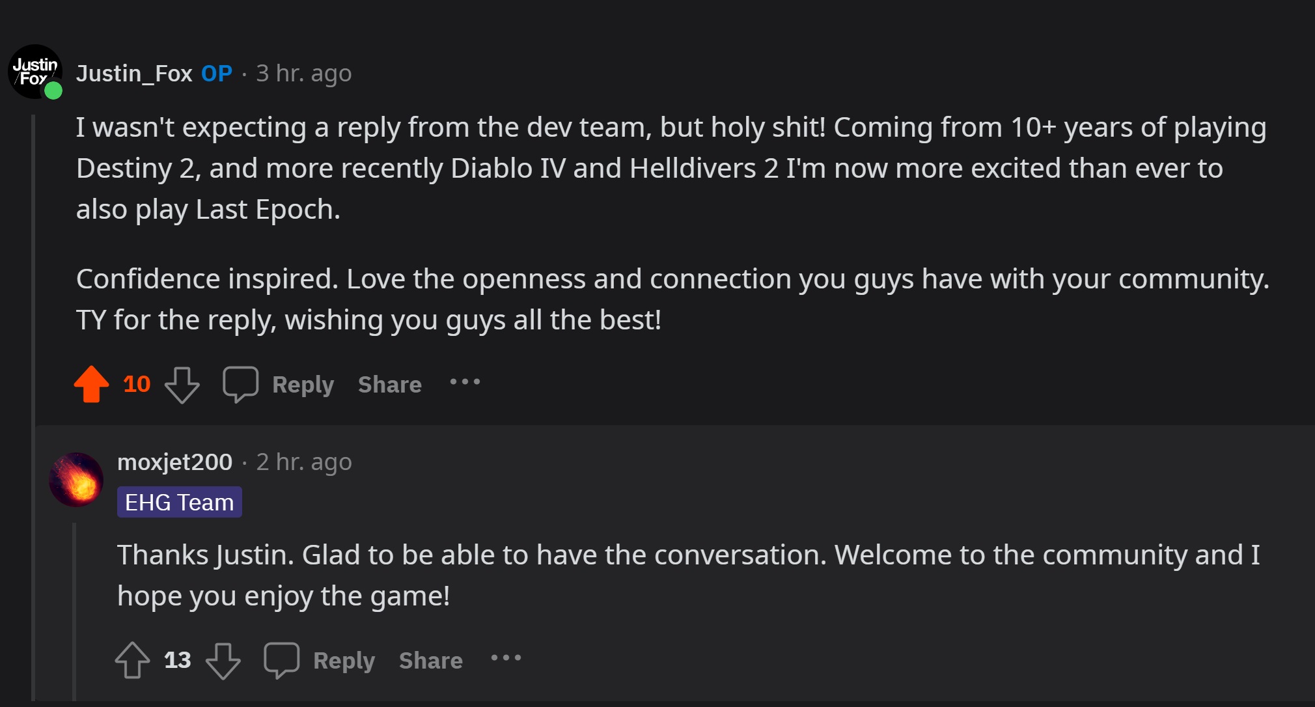Downvote moxjet200's reply

point(223,661)
